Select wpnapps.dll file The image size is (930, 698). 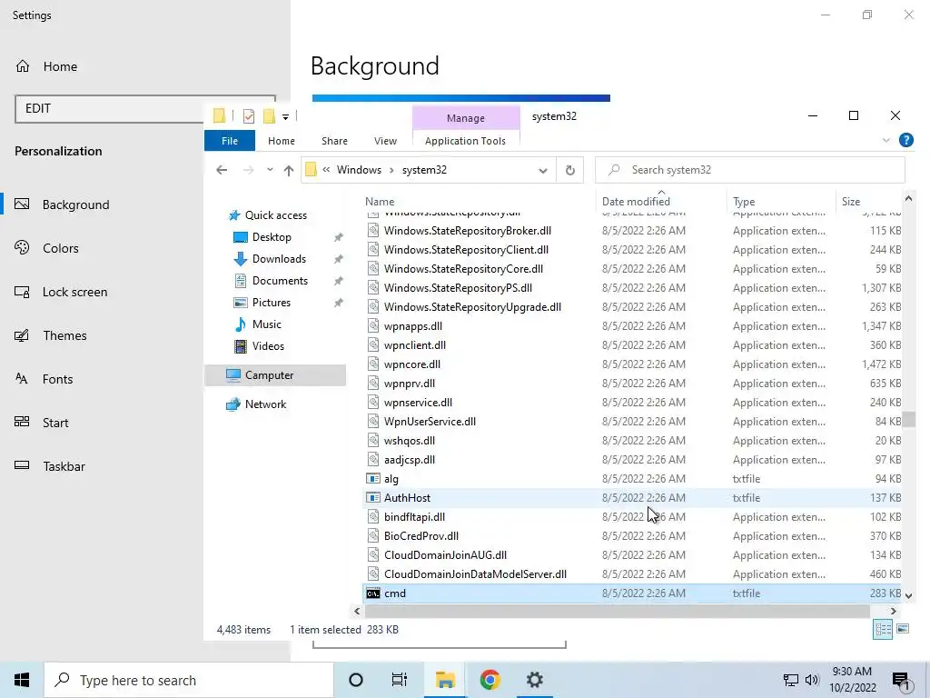pos(413,326)
